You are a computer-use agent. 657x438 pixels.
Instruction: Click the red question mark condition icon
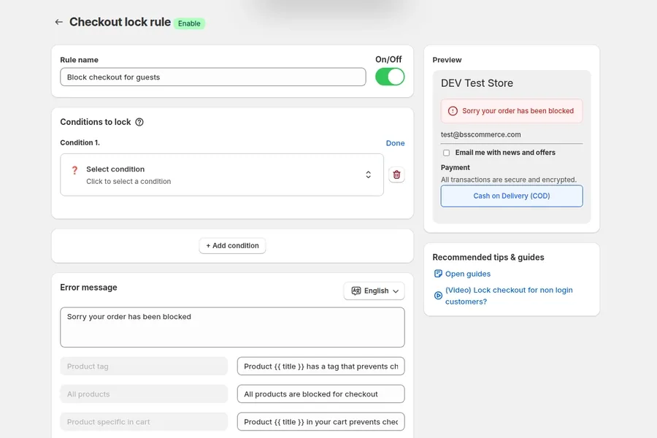[x=74, y=170]
